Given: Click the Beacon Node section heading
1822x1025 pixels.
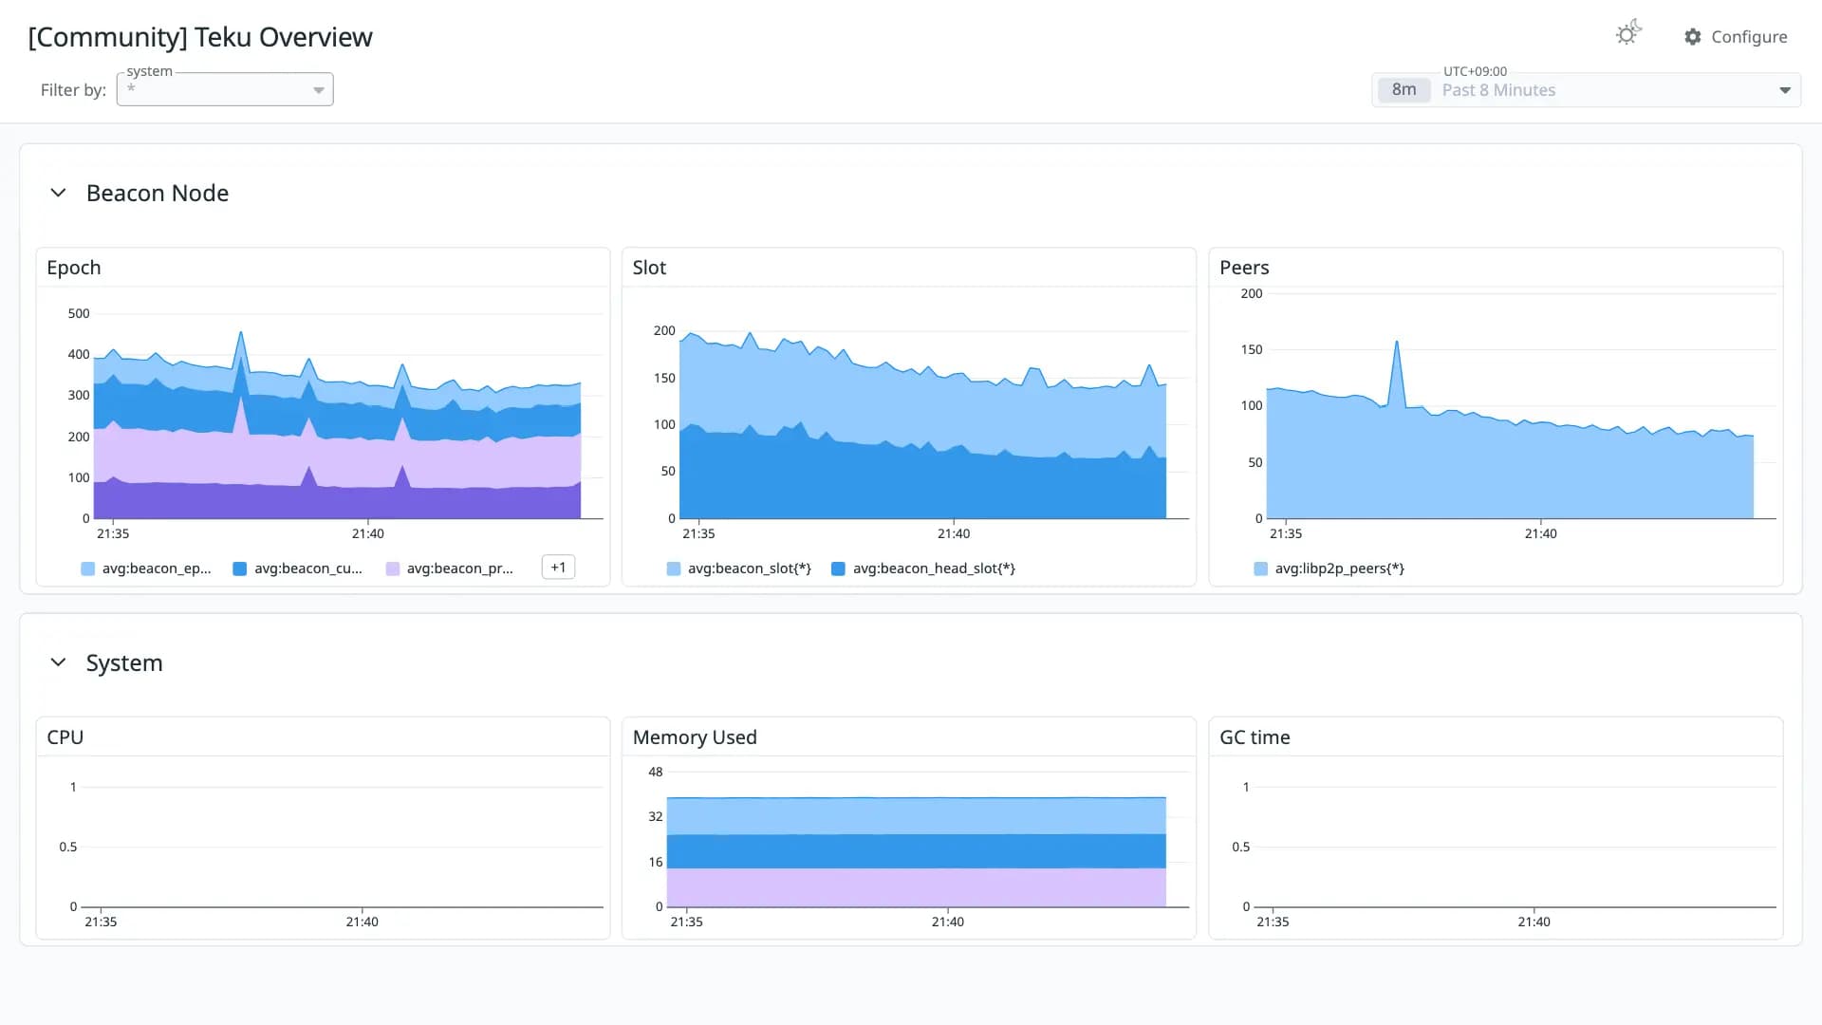Looking at the screenshot, I should (x=158, y=193).
